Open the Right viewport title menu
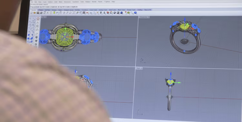 point(139,68)
